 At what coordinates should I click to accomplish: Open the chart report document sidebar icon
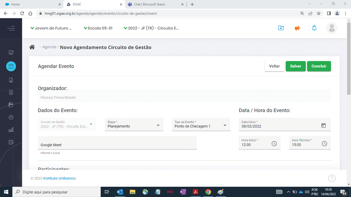11,80
